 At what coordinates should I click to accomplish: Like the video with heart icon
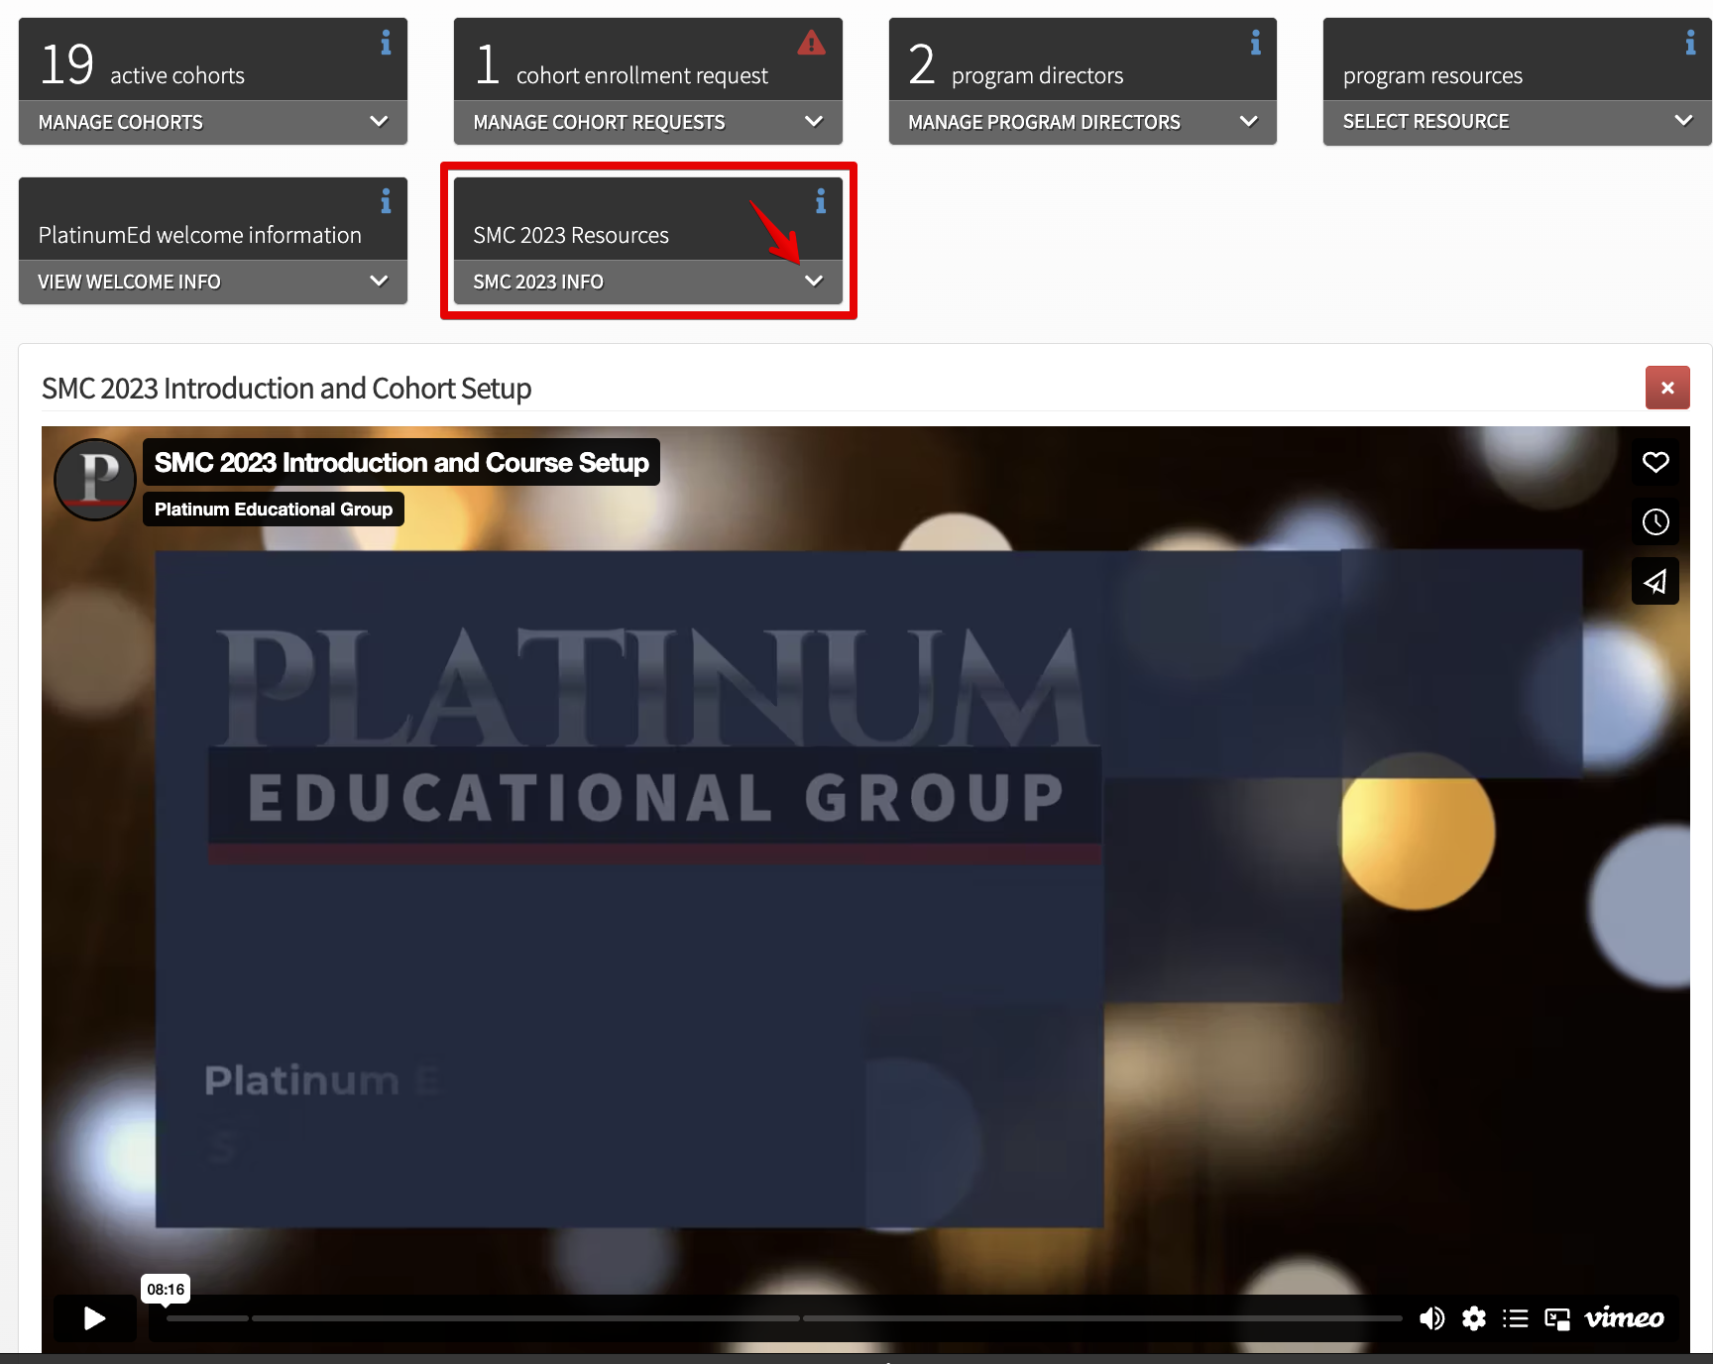click(x=1656, y=462)
